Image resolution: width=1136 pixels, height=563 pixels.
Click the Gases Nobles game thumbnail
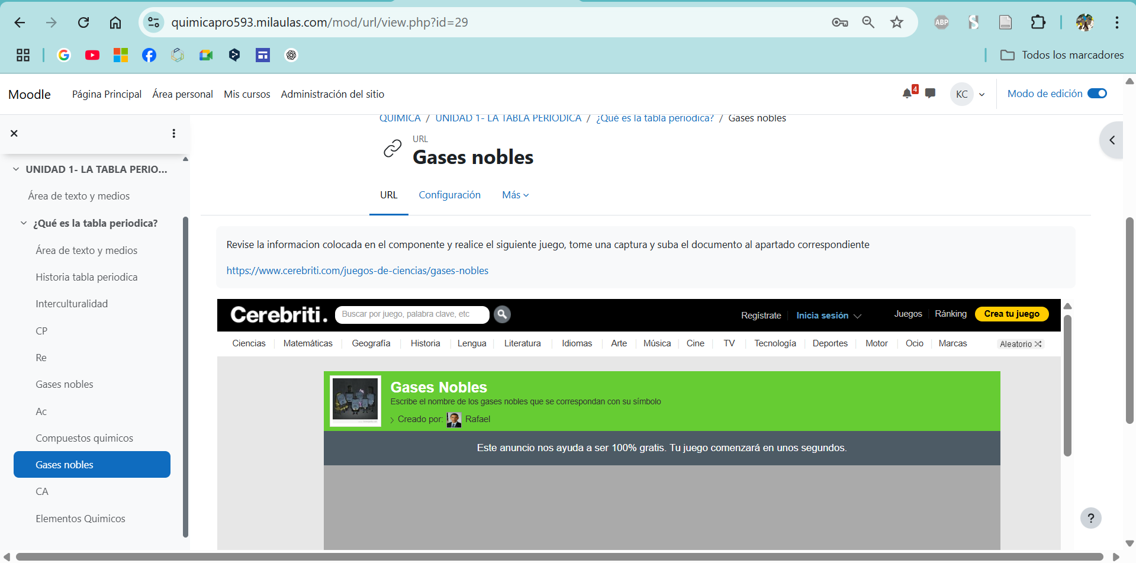(x=355, y=401)
